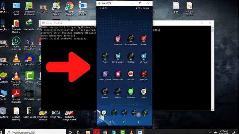Viewport: 239px width, 134px height.
Task: Open File Explorer from taskbar
Action: point(88,132)
